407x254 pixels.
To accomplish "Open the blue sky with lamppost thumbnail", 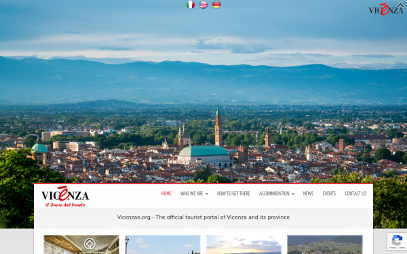I will click(163, 245).
